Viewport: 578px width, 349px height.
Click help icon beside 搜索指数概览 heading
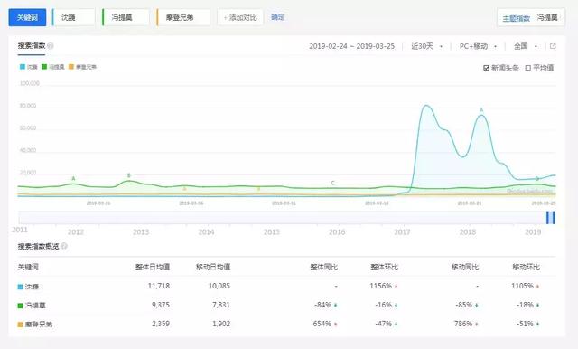pos(64,246)
